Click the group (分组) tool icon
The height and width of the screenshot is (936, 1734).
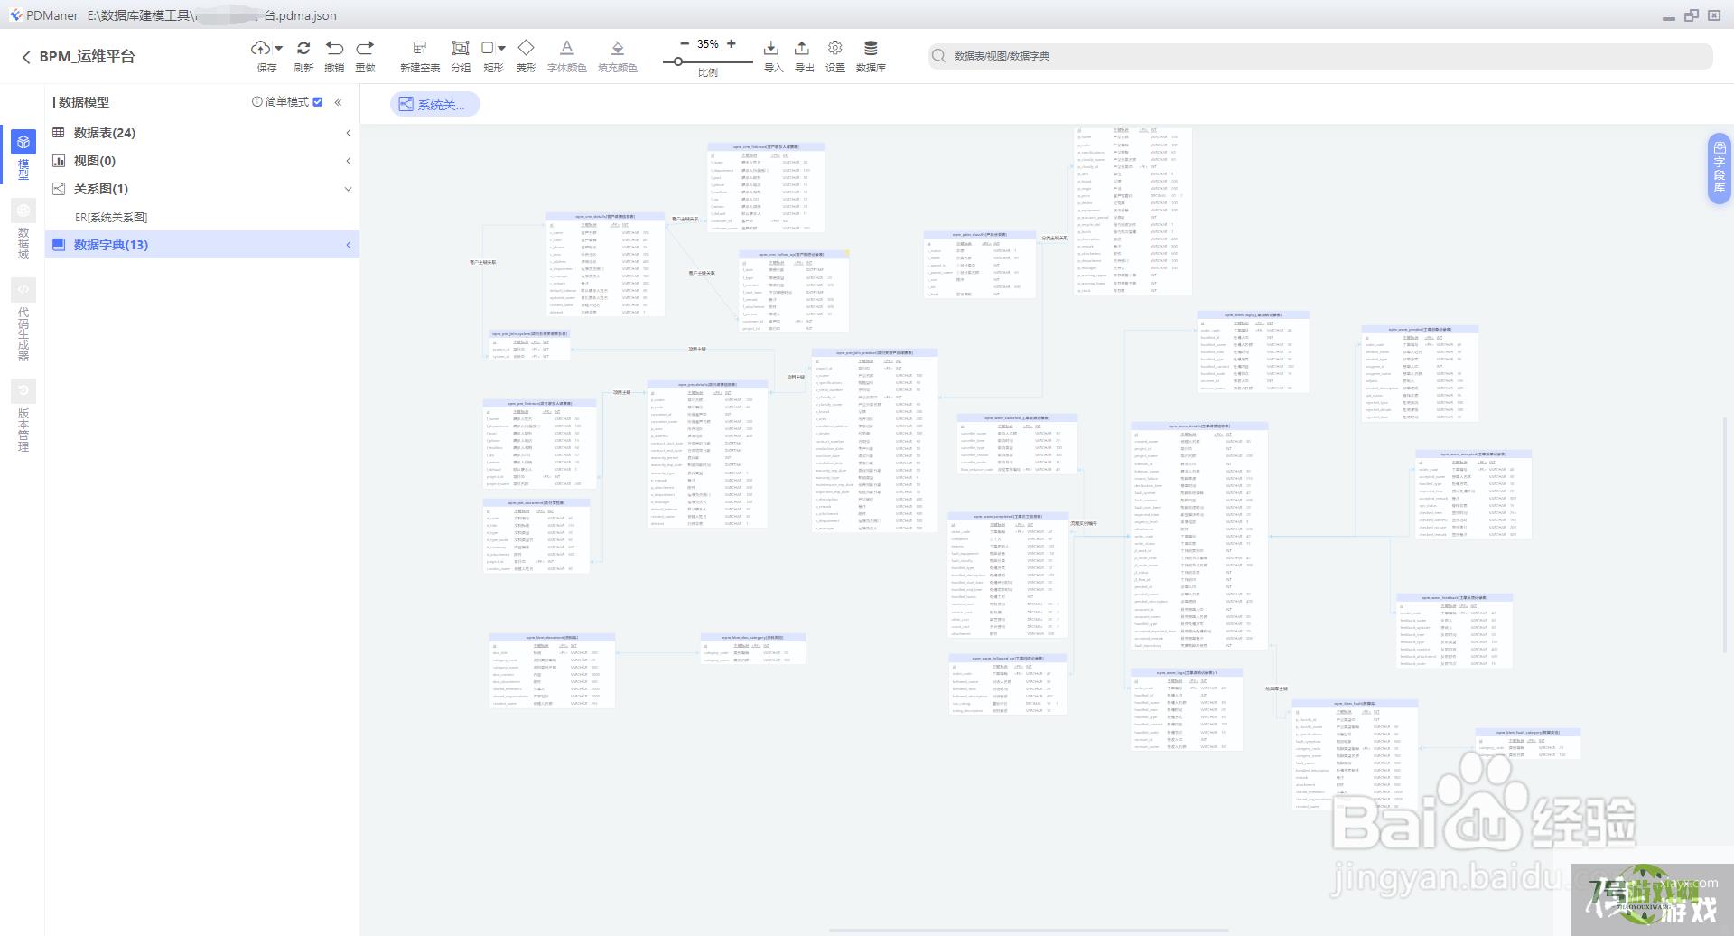[x=461, y=48]
